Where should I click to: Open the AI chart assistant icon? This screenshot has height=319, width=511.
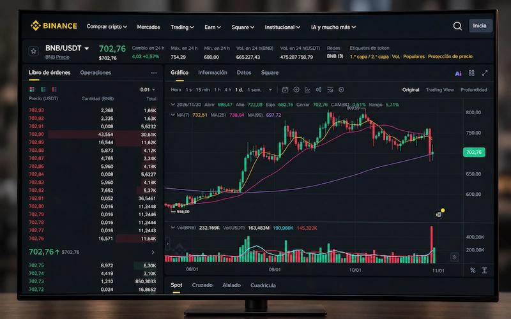(458, 73)
